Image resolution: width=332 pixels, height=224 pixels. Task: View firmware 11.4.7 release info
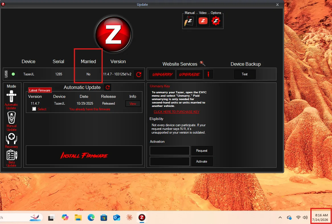133,103
